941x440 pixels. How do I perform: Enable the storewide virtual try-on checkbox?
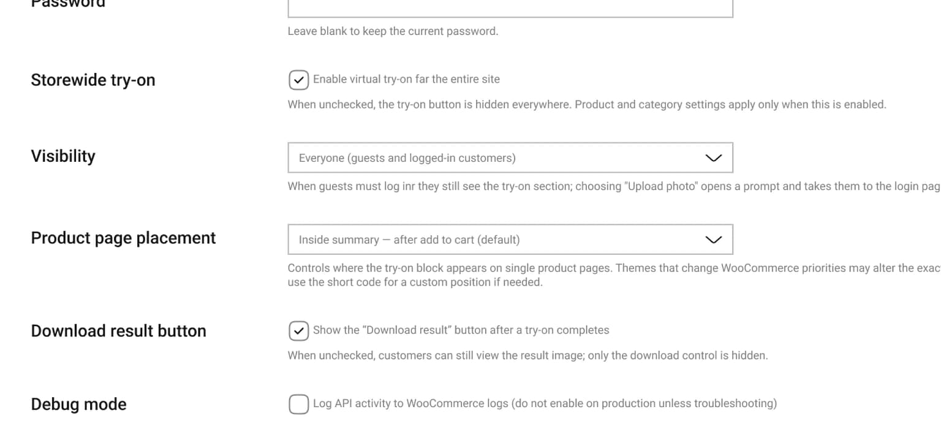[x=298, y=80]
